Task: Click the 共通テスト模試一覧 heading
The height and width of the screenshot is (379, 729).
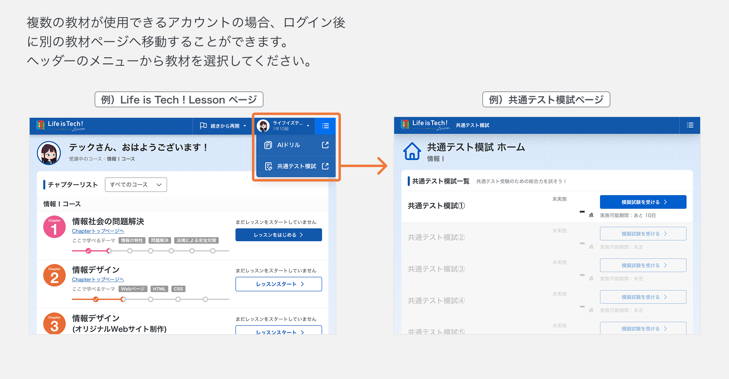Action: tap(441, 181)
